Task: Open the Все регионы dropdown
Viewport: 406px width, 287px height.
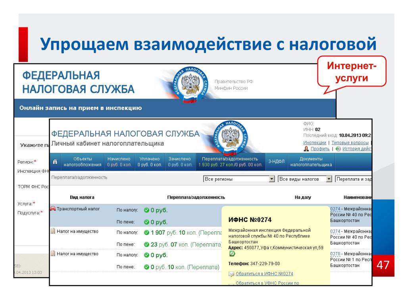Action: [x=239, y=179]
